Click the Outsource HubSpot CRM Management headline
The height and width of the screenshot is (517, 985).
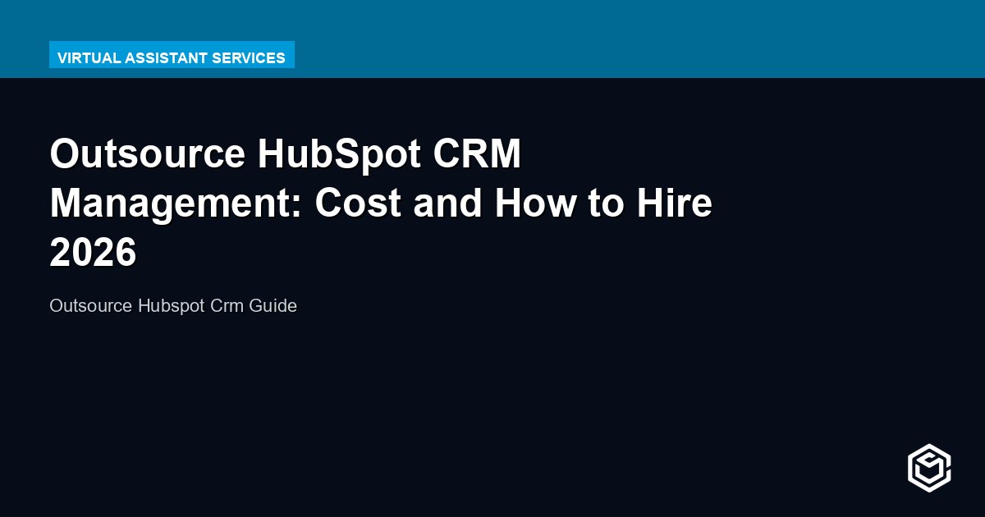coord(381,204)
